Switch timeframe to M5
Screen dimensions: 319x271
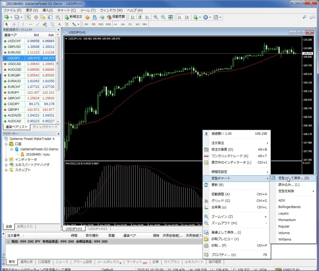click(x=93, y=24)
